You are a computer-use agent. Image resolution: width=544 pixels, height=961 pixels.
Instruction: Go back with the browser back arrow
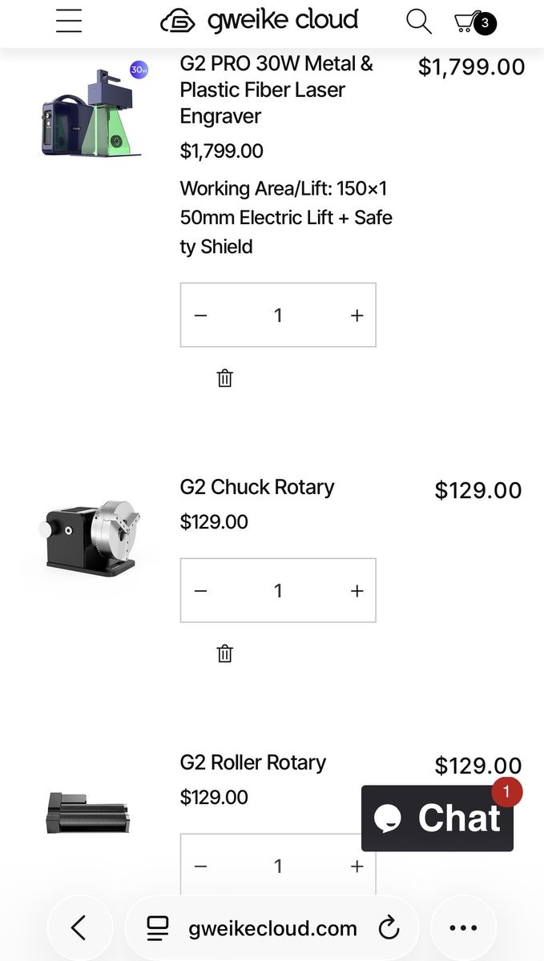[x=79, y=928]
